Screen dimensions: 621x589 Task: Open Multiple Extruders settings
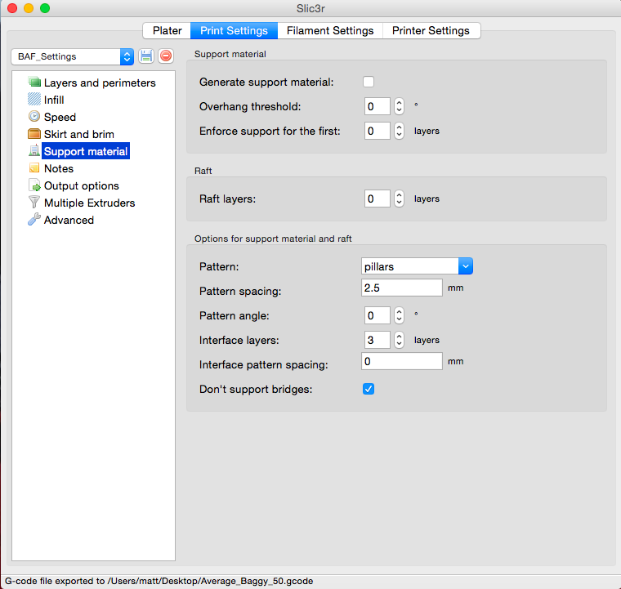pos(89,203)
